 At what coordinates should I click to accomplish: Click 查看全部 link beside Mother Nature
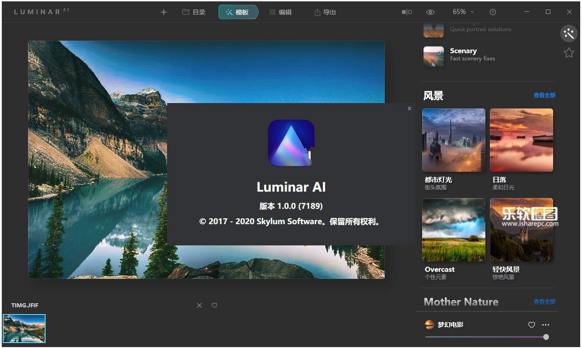tap(544, 301)
